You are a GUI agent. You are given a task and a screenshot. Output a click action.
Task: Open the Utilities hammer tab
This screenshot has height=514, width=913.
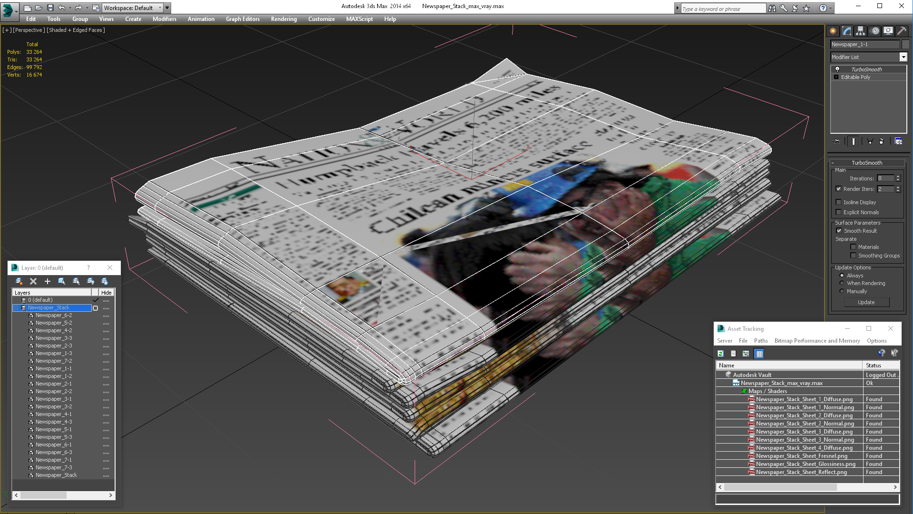(902, 31)
